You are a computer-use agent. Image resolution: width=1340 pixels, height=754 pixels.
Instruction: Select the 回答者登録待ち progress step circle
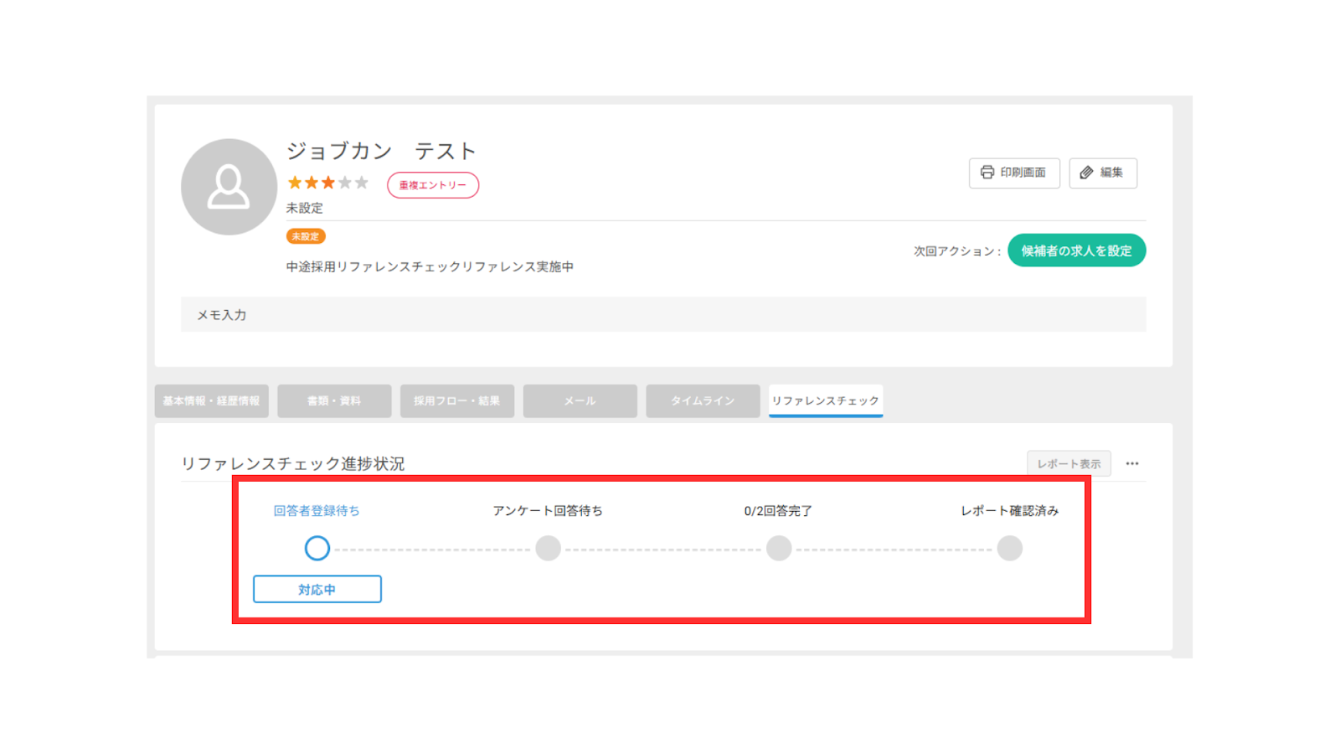click(x=317, y=548)
